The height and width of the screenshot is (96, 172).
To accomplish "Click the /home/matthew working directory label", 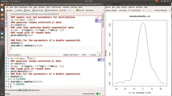I will click(x=89, y=94).
